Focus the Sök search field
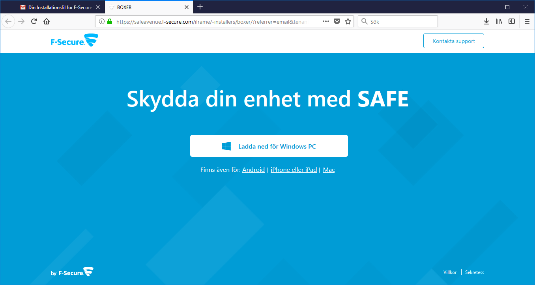This screenshot has width=535, height=285. [x=398, y=21]
